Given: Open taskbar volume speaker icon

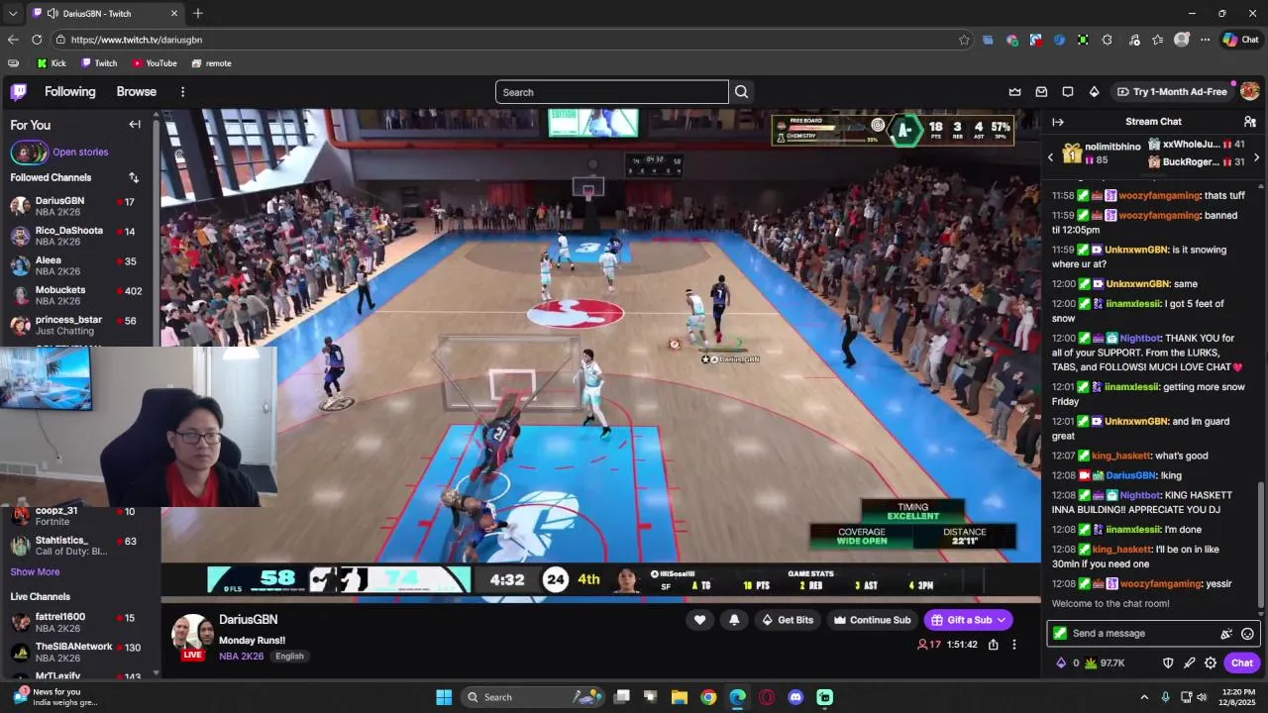Looking at the screenshot, I should point(1203,697).
